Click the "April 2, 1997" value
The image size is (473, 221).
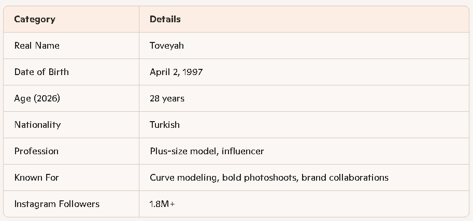click(176, 72)
